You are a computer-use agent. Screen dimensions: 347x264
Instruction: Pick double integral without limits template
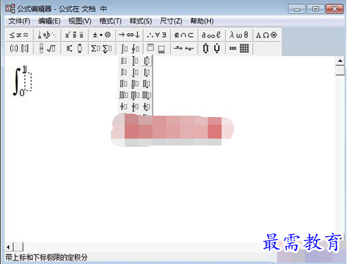click(124, 84)
